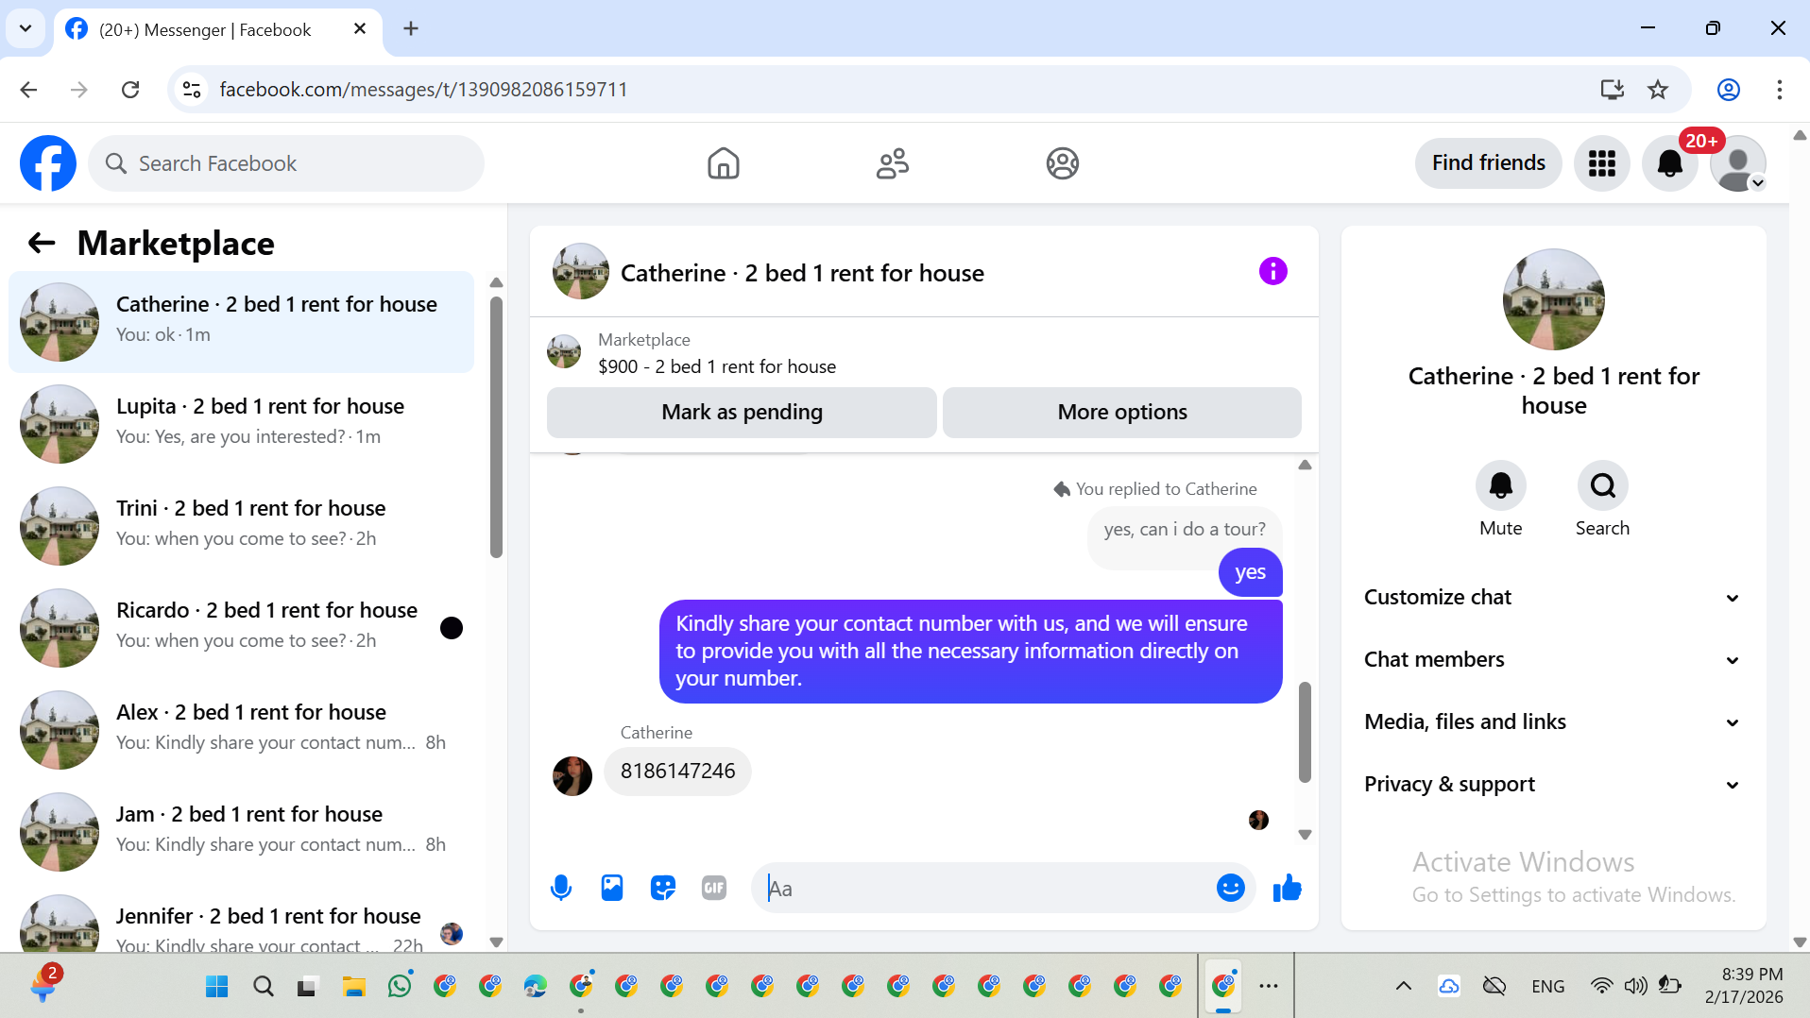The width and height of the screenshot is (1810, 1018).
Task: Open Jam conversation in the list
Action: 242,832
